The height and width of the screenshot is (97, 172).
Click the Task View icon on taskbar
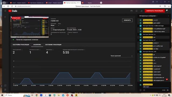pyautogui.click(x=32, y=95)
